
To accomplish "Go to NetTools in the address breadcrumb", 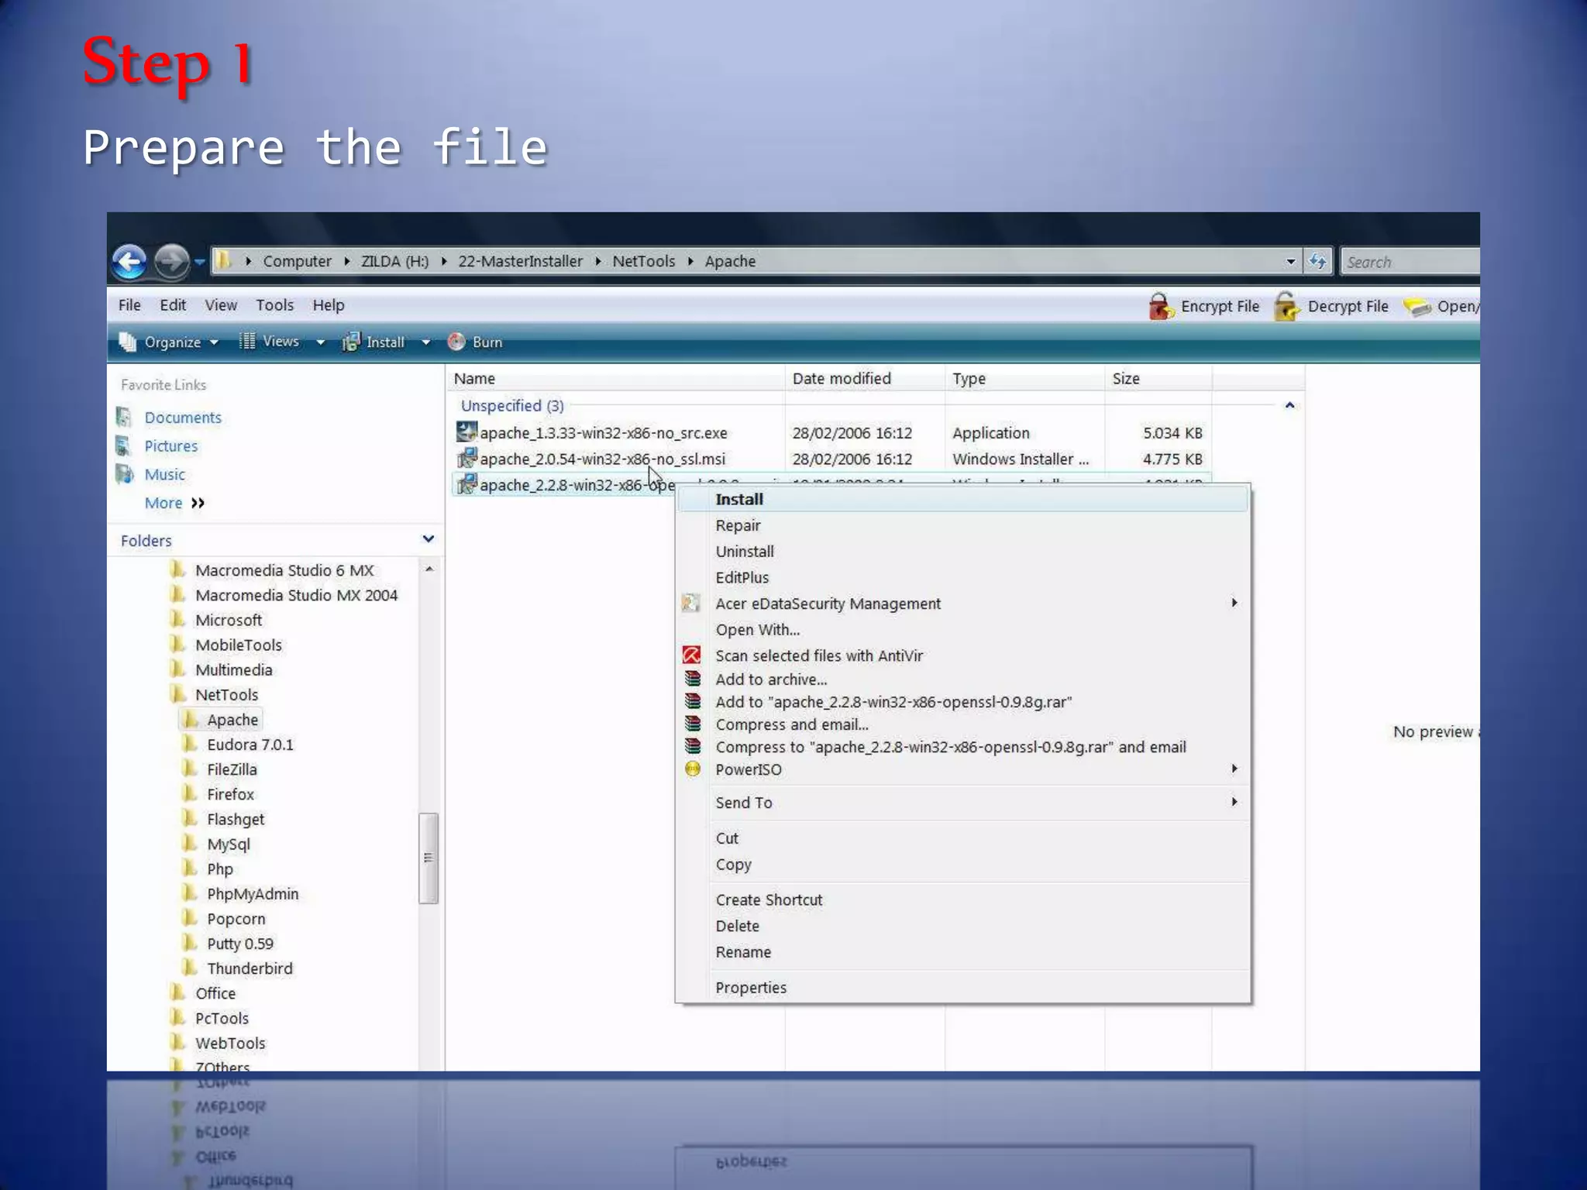I will pos(643,261).
